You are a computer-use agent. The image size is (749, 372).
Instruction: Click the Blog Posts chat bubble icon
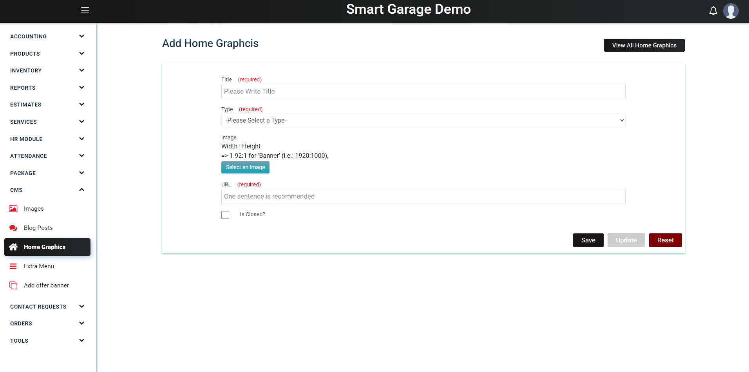pyautogui.click(x=13, y=228)
